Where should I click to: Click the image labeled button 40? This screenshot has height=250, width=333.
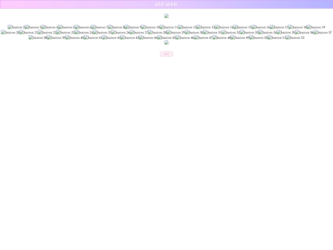point(75,38)
